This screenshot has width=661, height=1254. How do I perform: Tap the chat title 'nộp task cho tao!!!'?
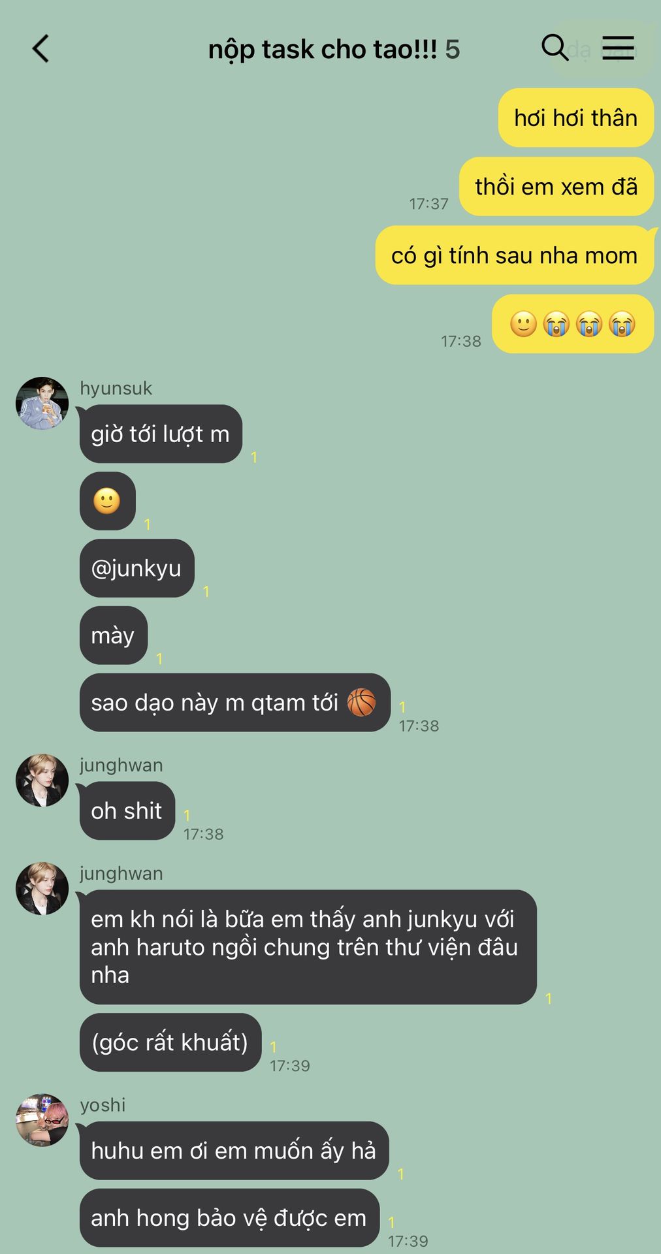pos(323,49)
